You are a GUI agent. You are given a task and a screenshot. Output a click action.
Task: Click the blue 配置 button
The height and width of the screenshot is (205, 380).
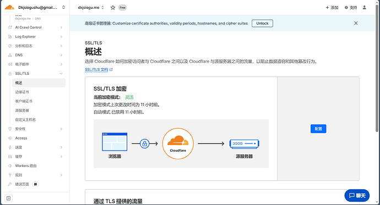coord(318,129)
